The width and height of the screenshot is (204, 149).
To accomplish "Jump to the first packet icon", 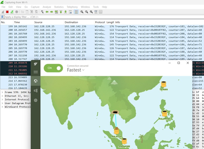I will click(61, 12).
